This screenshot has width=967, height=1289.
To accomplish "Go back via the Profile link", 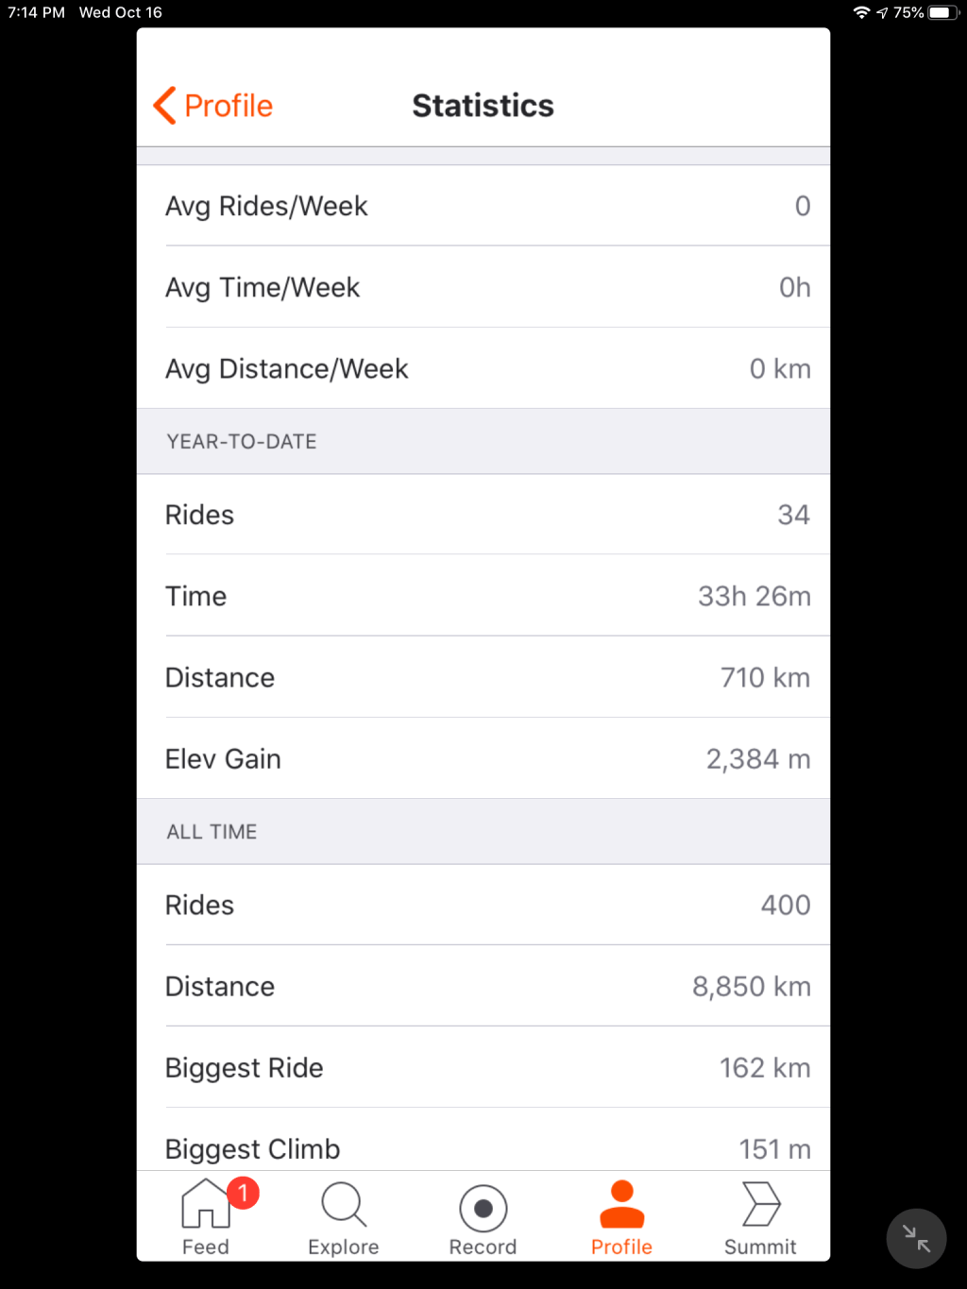I will [x=228, y=106].
